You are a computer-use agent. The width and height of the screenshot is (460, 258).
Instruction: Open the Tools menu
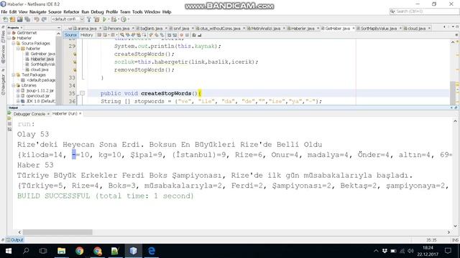137,12
